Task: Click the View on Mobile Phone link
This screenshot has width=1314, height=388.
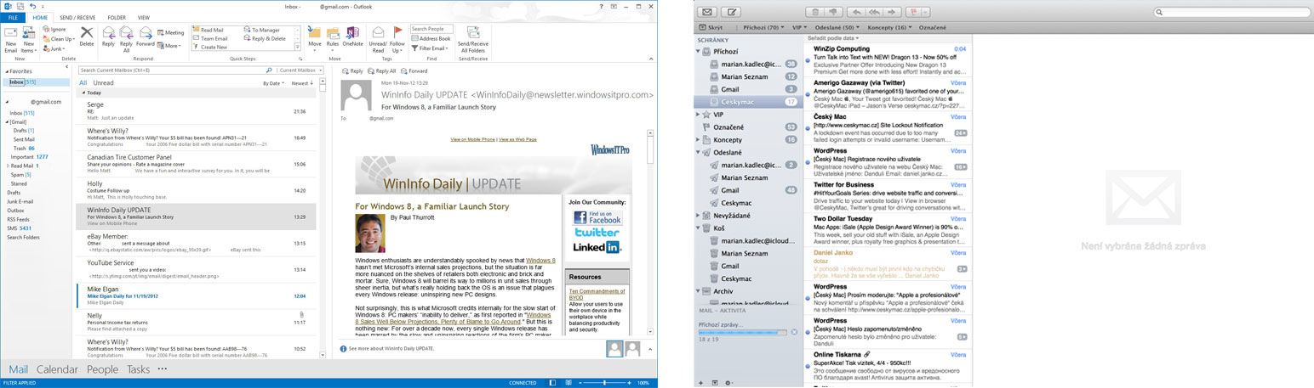Action: point(473,138)
